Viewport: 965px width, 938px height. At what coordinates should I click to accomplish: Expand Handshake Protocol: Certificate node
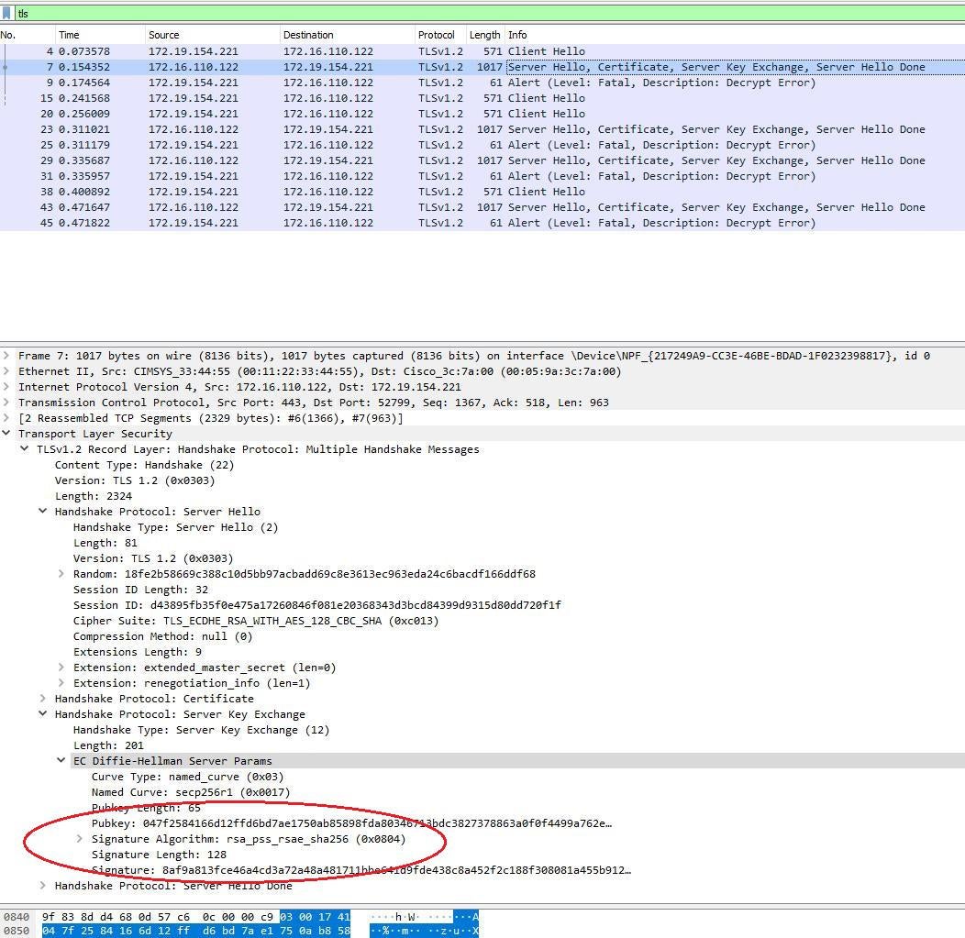point(42,699)
